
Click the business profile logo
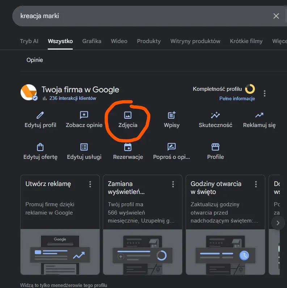click(29, 92)
